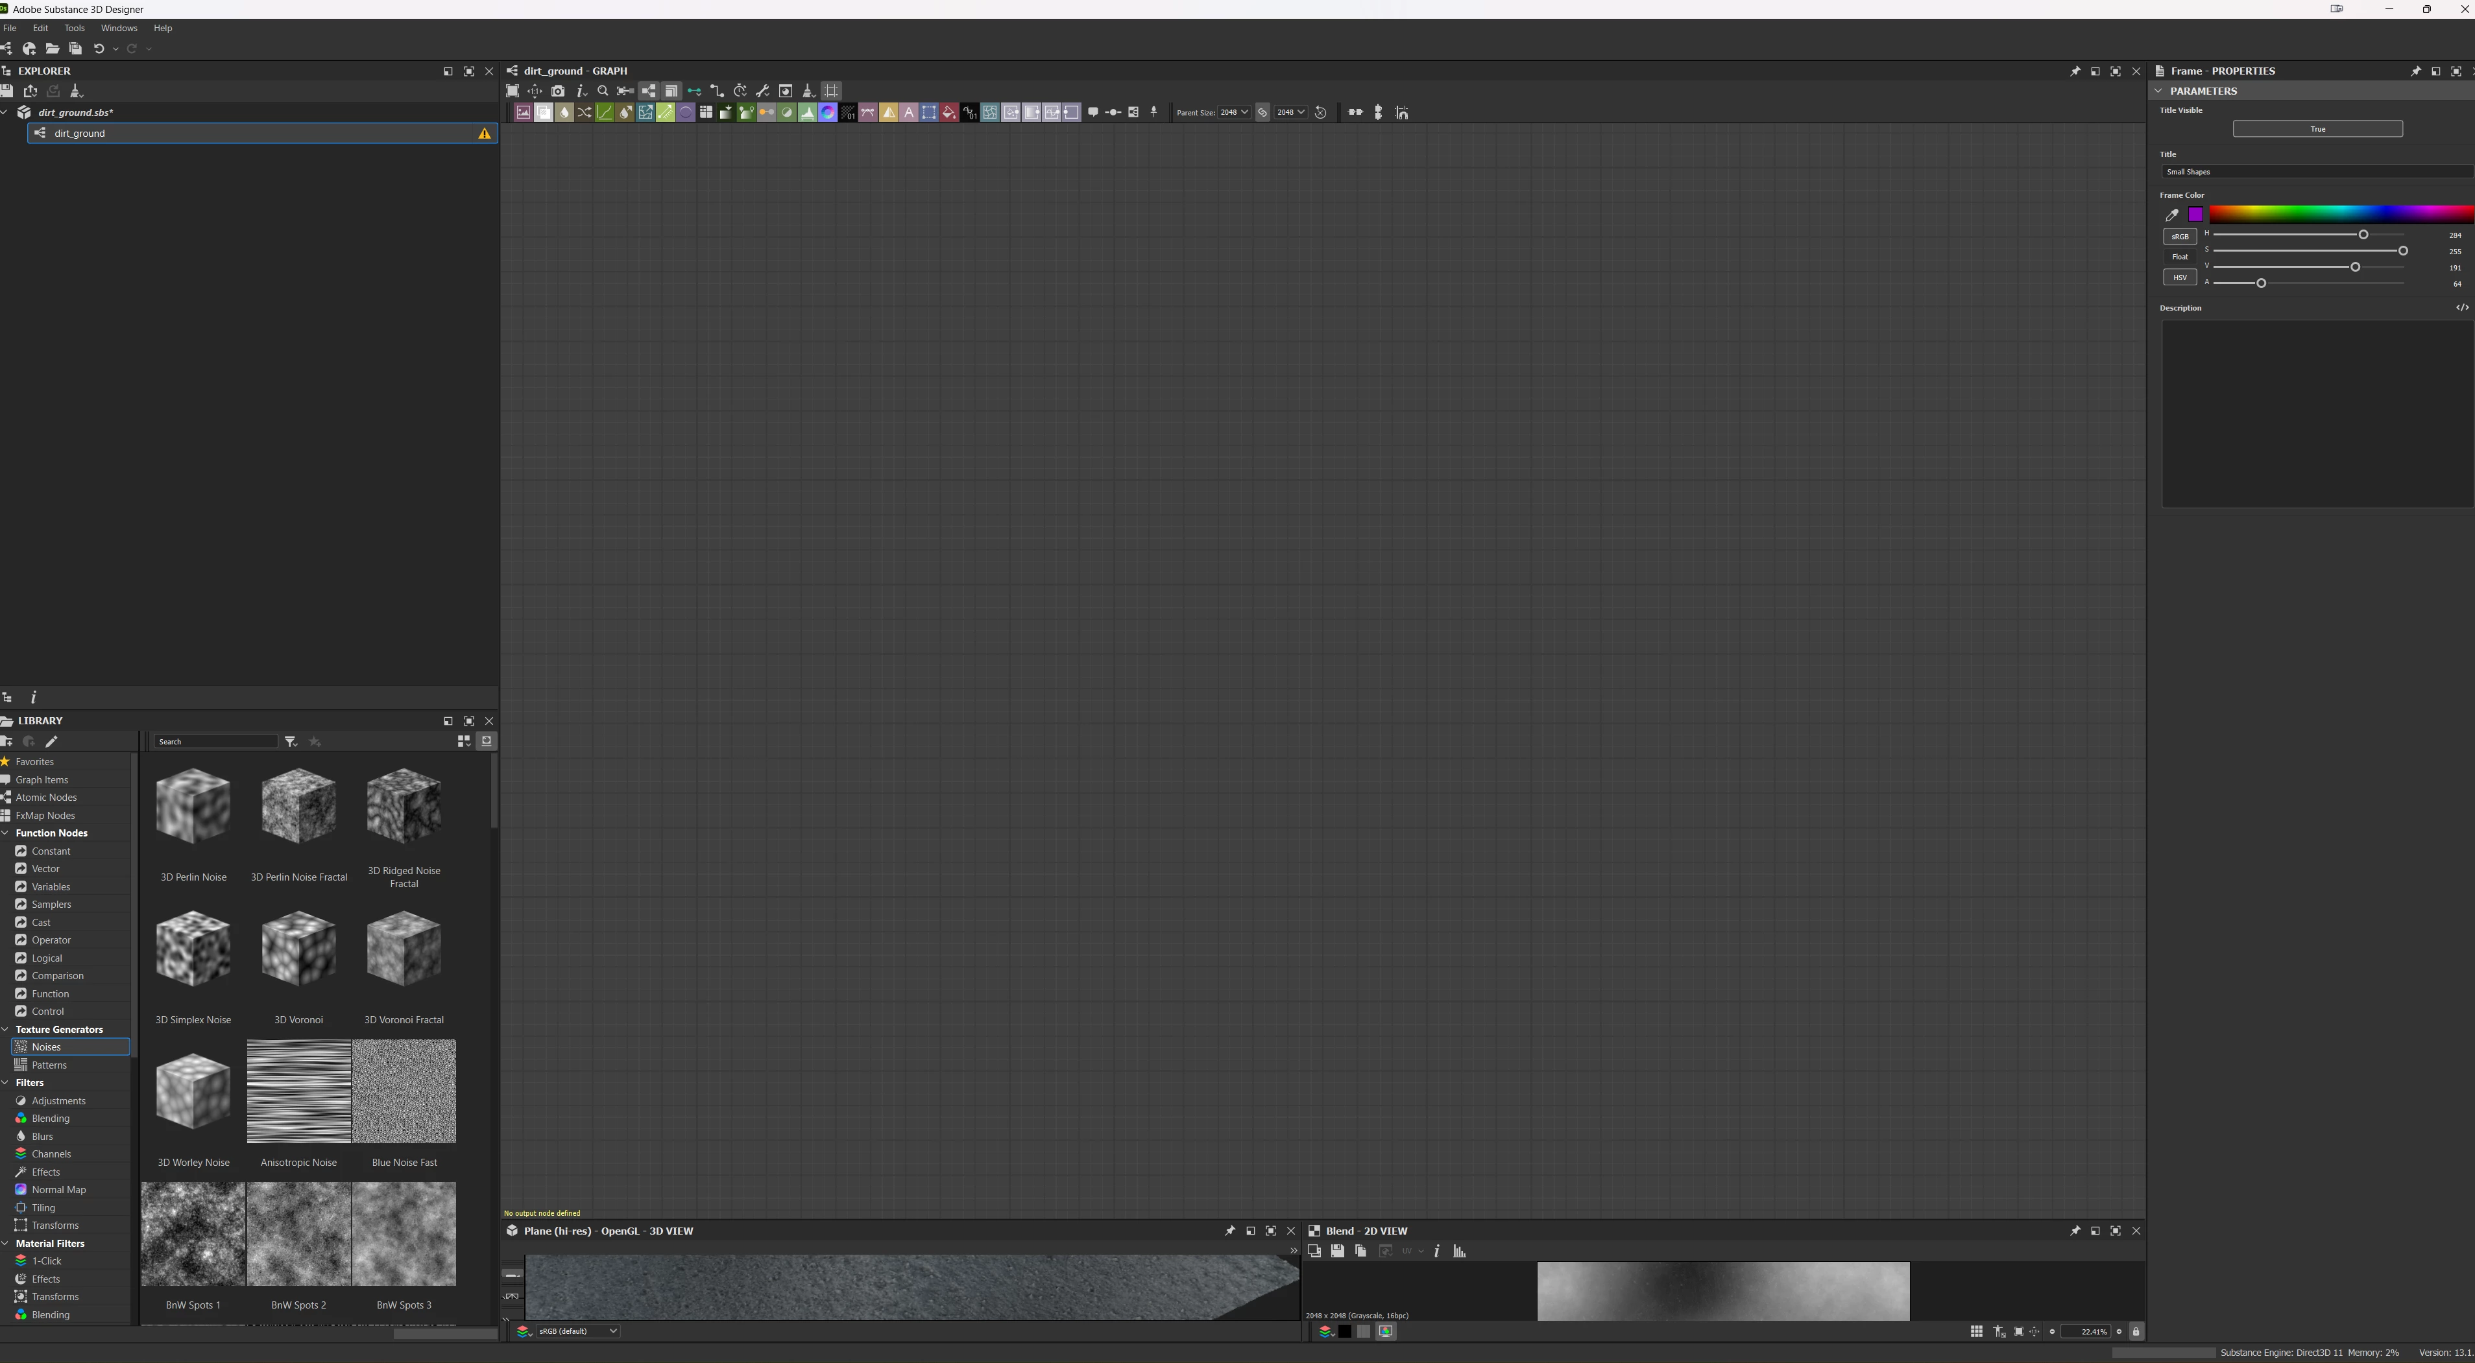Click the graph search magnifier icon
The height and width of the screenshot is (1363, 2475).
coord(603,91)
